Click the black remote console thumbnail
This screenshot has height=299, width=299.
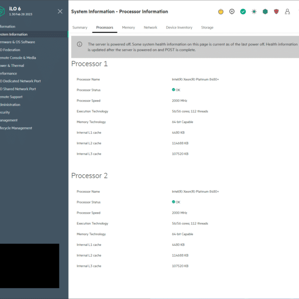click(x=30, y=266)
